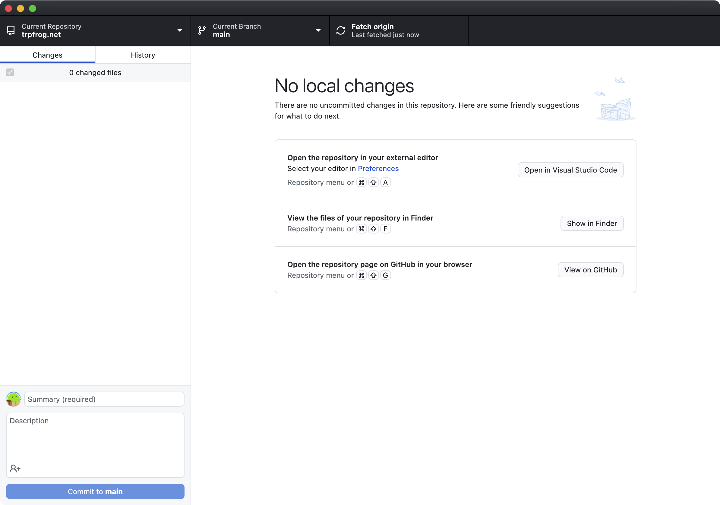Click the yellow minimize window button
Screen dimensions: 720x505
coord(21,8)
